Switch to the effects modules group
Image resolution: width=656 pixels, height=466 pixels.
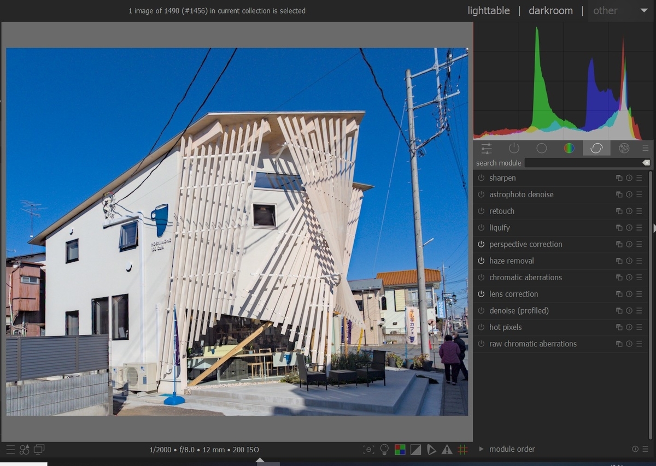624,148
